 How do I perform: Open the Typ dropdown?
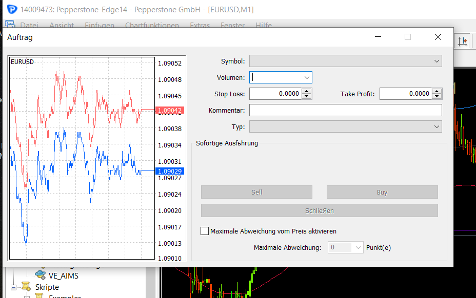(x=346, y=126)
